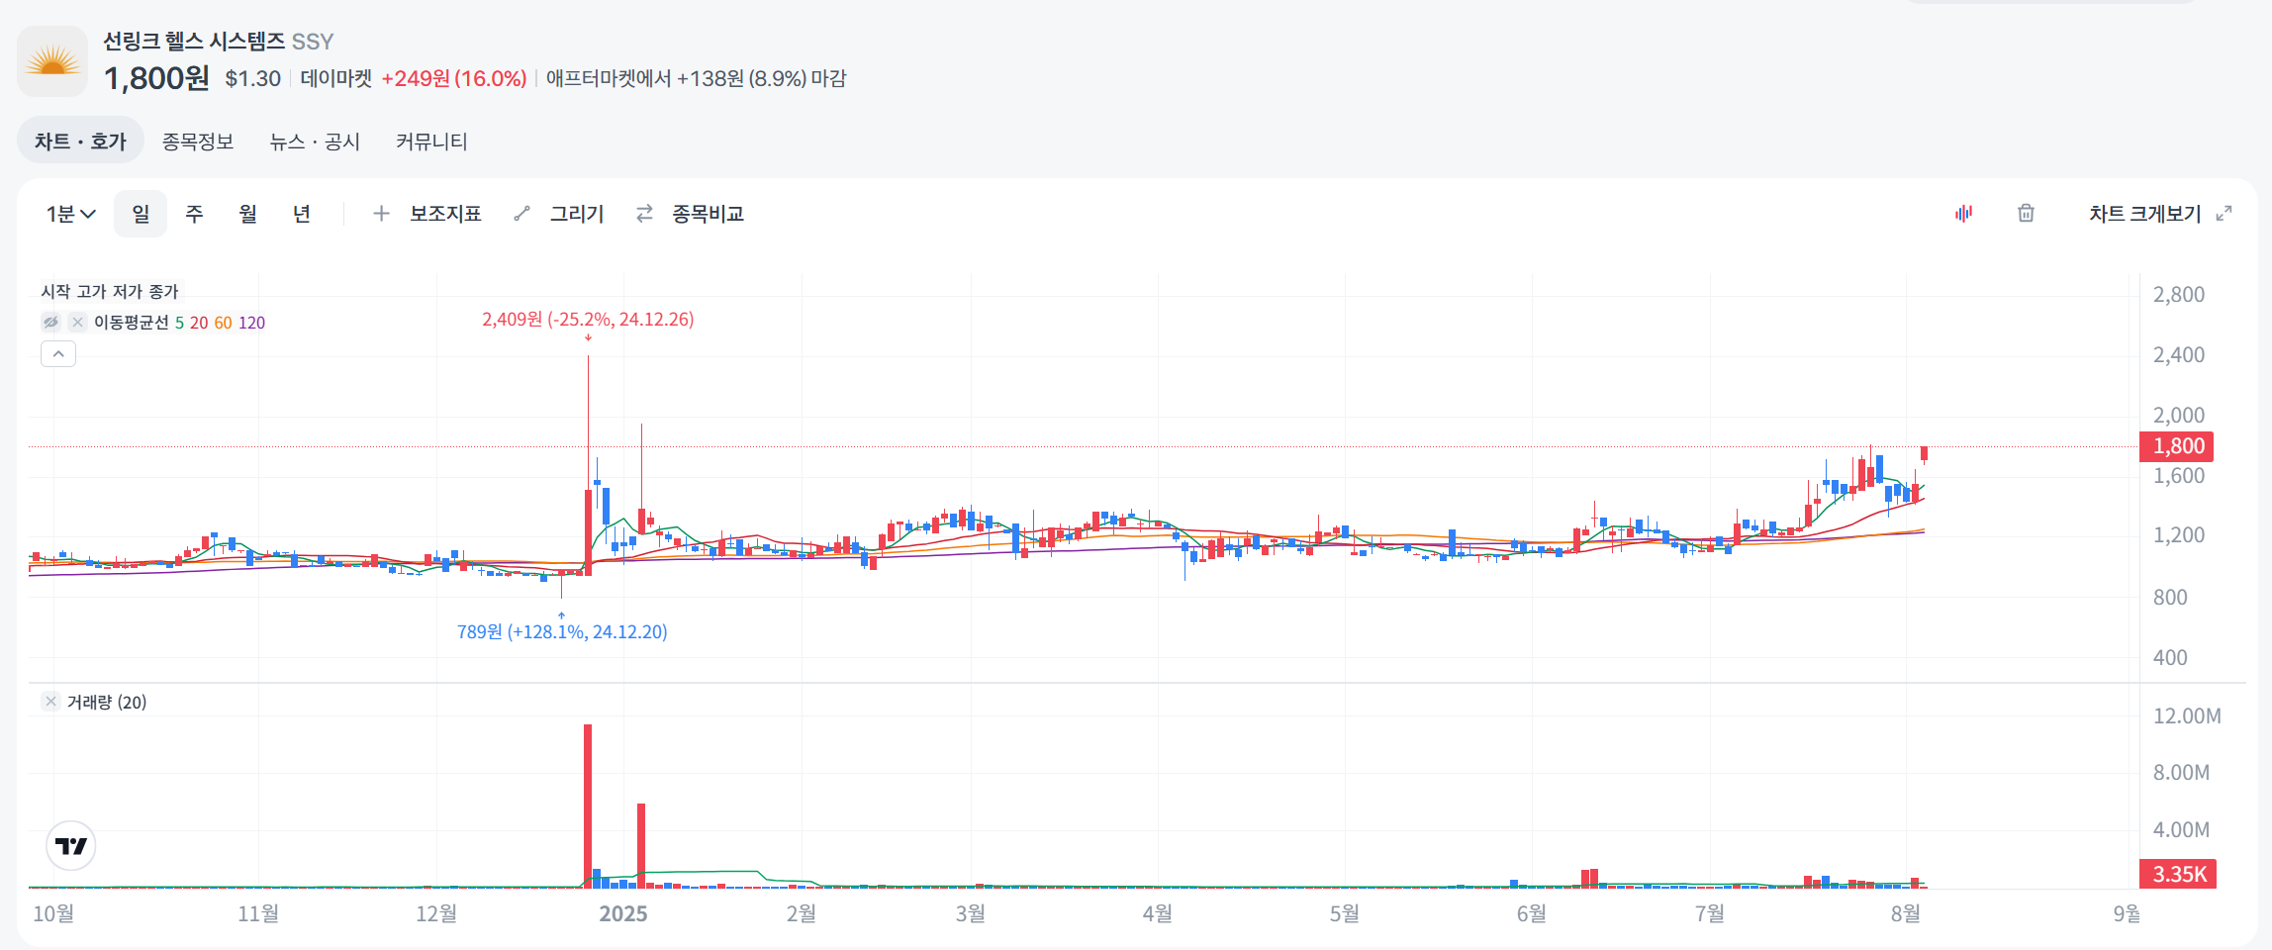
Task: Click the 거래량 (20) volume label
Action: 107,702
